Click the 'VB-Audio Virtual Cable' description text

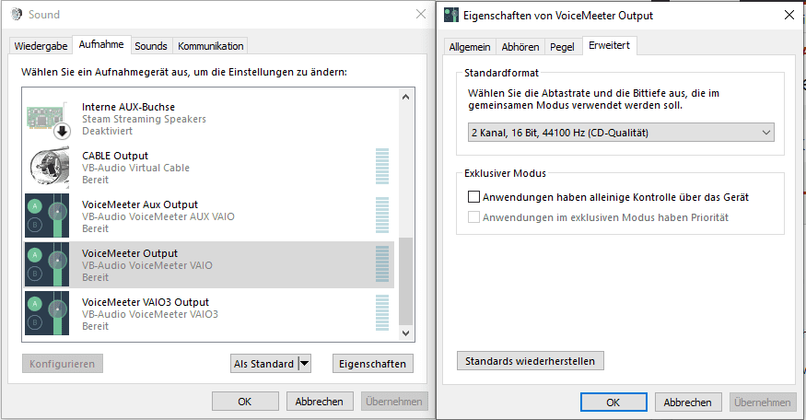click(x=135, y=168)
